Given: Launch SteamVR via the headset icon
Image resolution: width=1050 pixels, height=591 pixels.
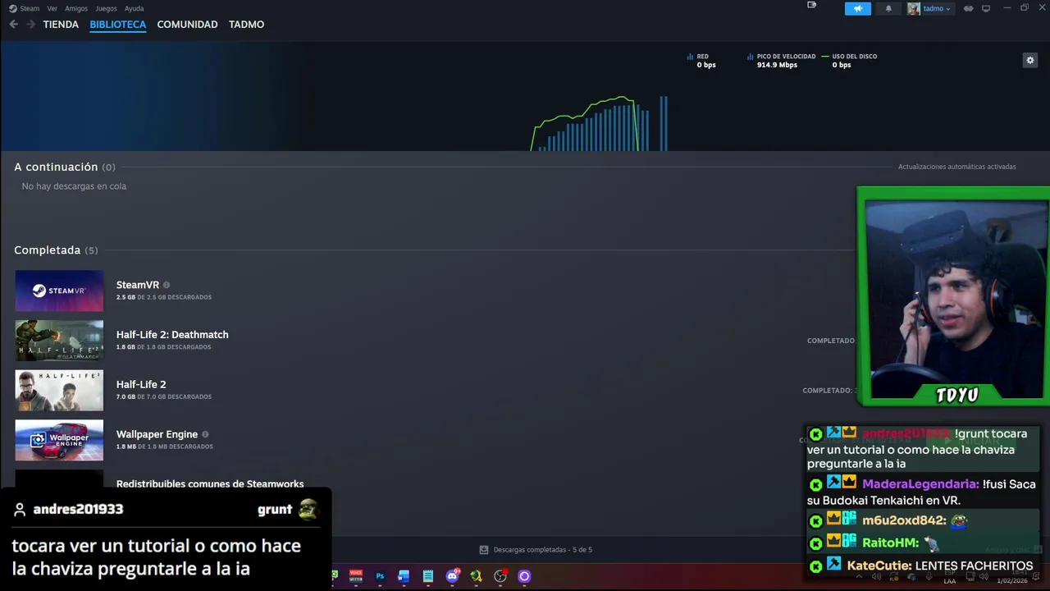Looking at the screenshot, I should [x=969, y=8].
